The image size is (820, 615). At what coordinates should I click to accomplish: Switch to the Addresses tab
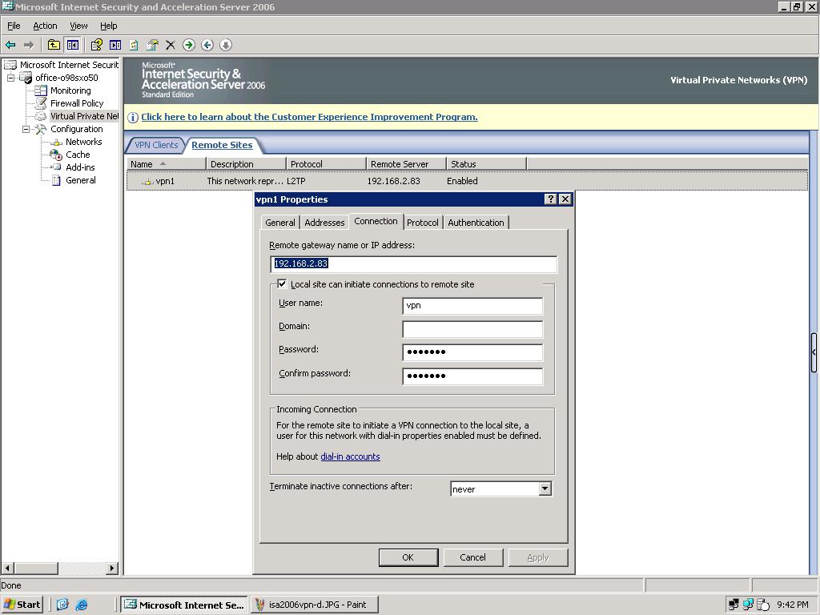(x=324, y=223)
